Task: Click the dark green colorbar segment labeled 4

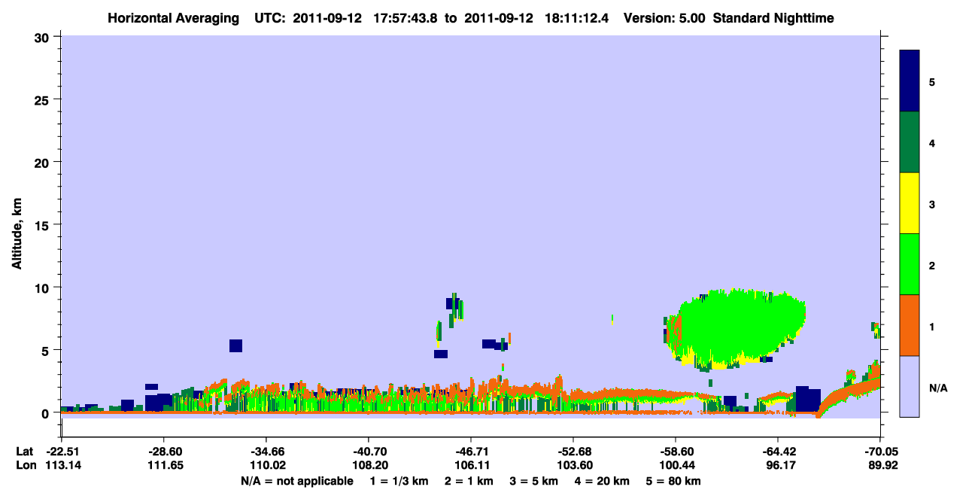Action: coord(910,142)
